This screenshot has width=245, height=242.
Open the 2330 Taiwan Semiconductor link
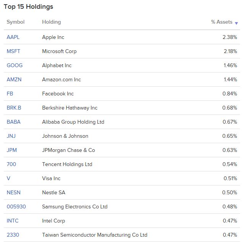(13, 235)
